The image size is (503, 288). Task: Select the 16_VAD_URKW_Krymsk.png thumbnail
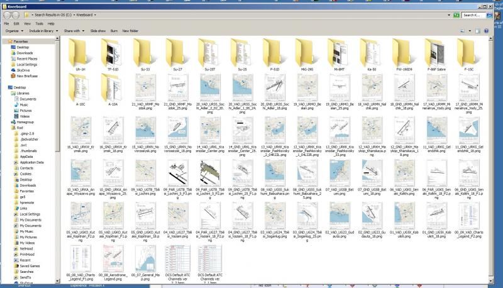80,135
